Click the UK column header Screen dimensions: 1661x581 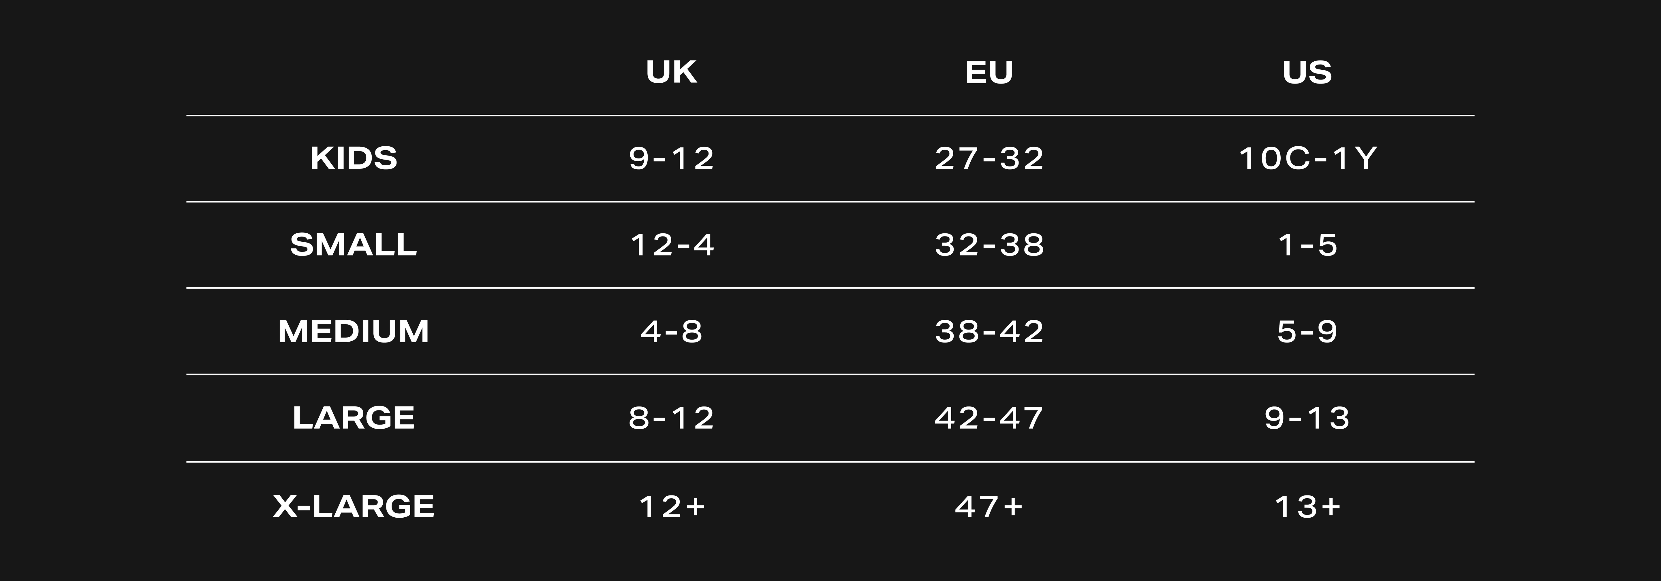coord(671,72)
